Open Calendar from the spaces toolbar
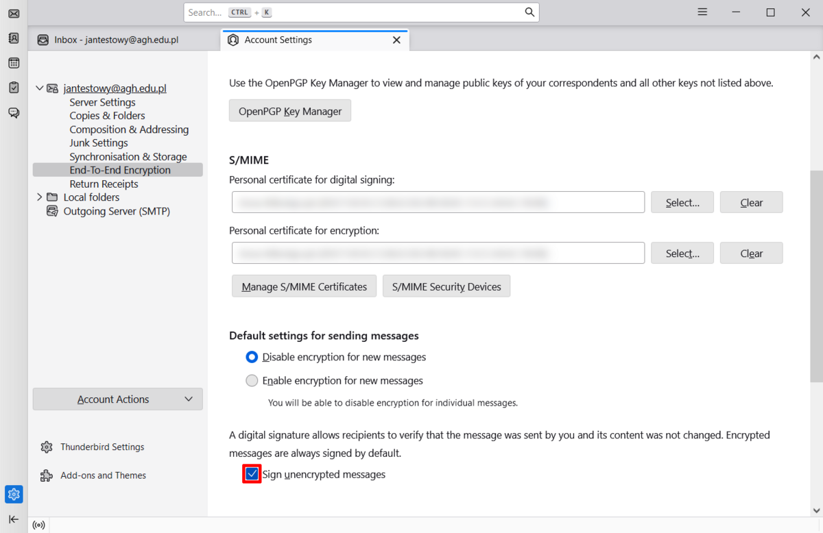Image resolution: width=823 pixels, height=533 pixels. click(x=14, y=63)
